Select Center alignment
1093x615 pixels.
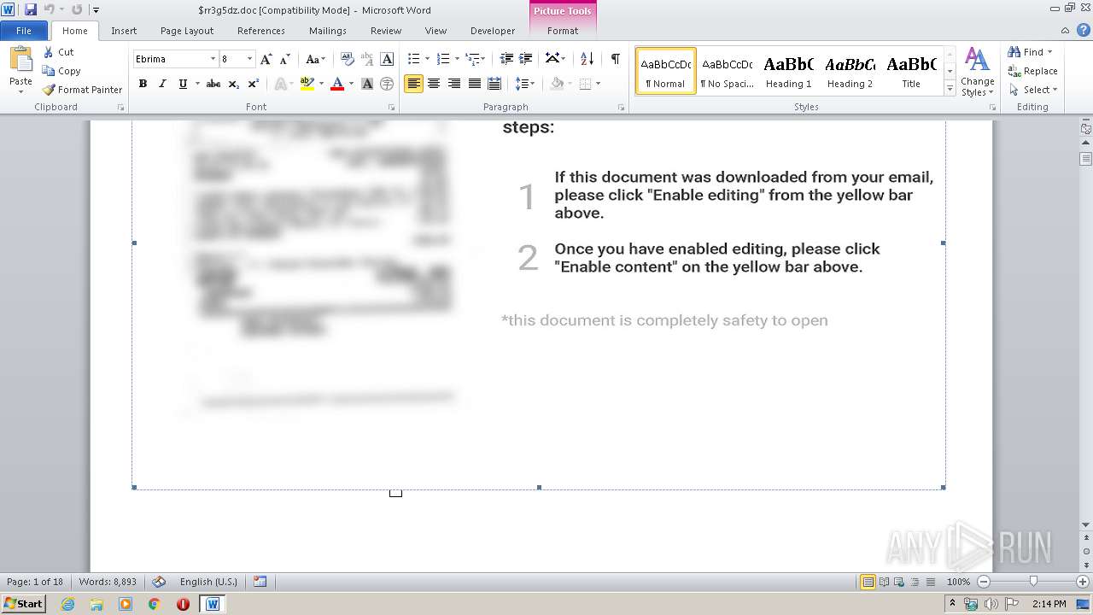tap(434, 84)
